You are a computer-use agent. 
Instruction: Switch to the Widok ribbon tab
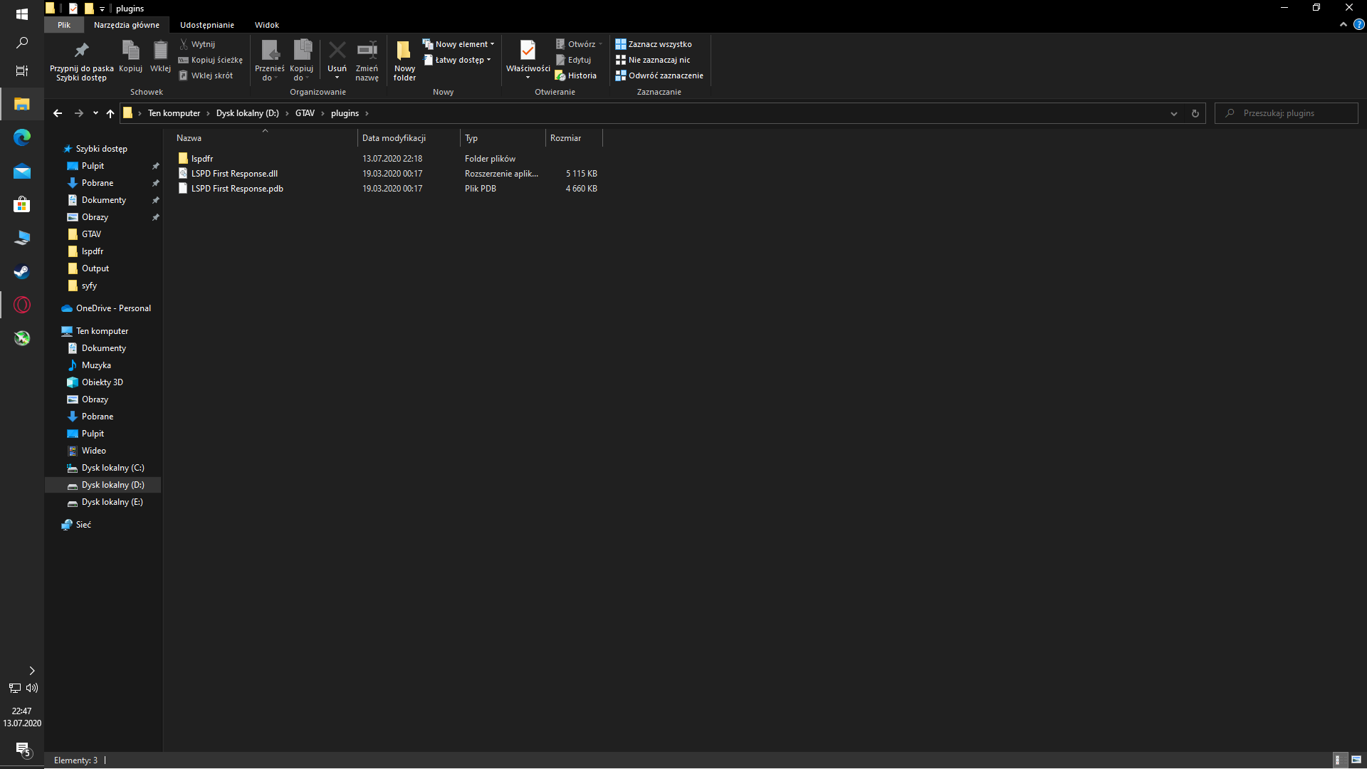point(267,25)
